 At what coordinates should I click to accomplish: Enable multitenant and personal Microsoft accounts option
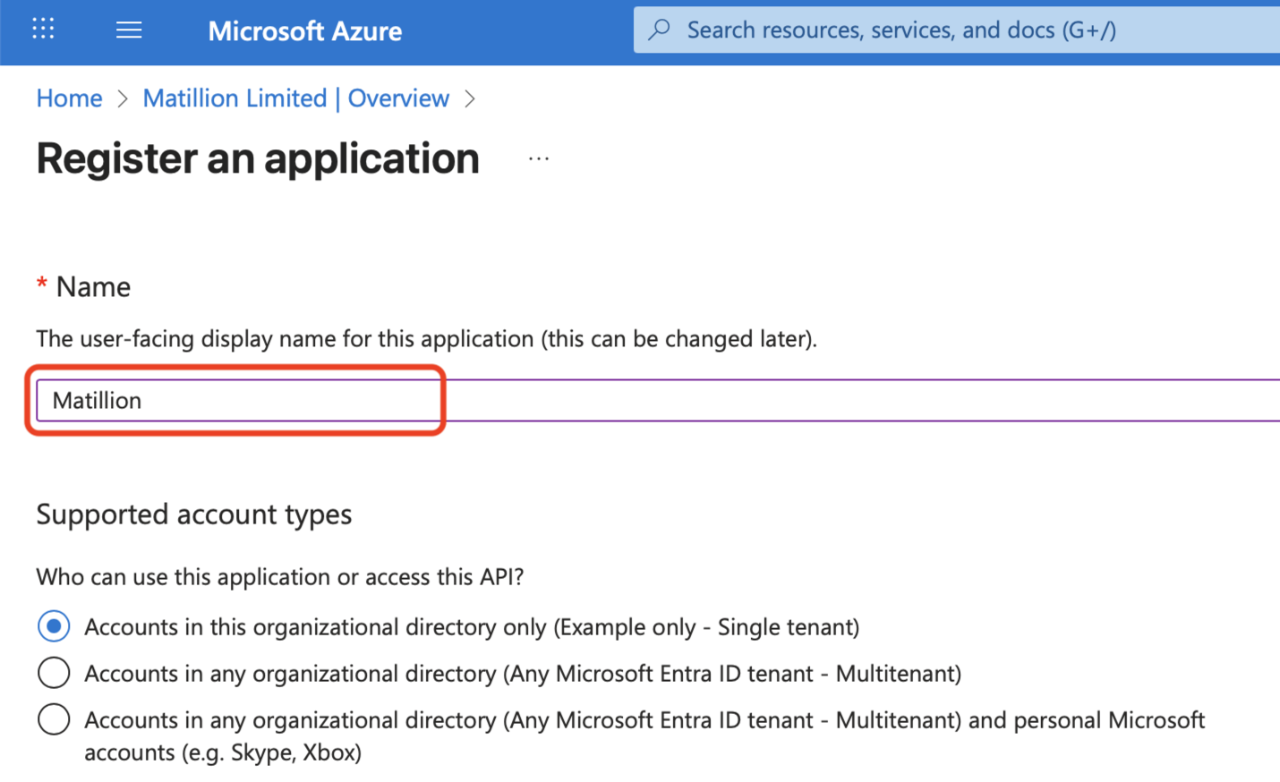tap(54, 719)
